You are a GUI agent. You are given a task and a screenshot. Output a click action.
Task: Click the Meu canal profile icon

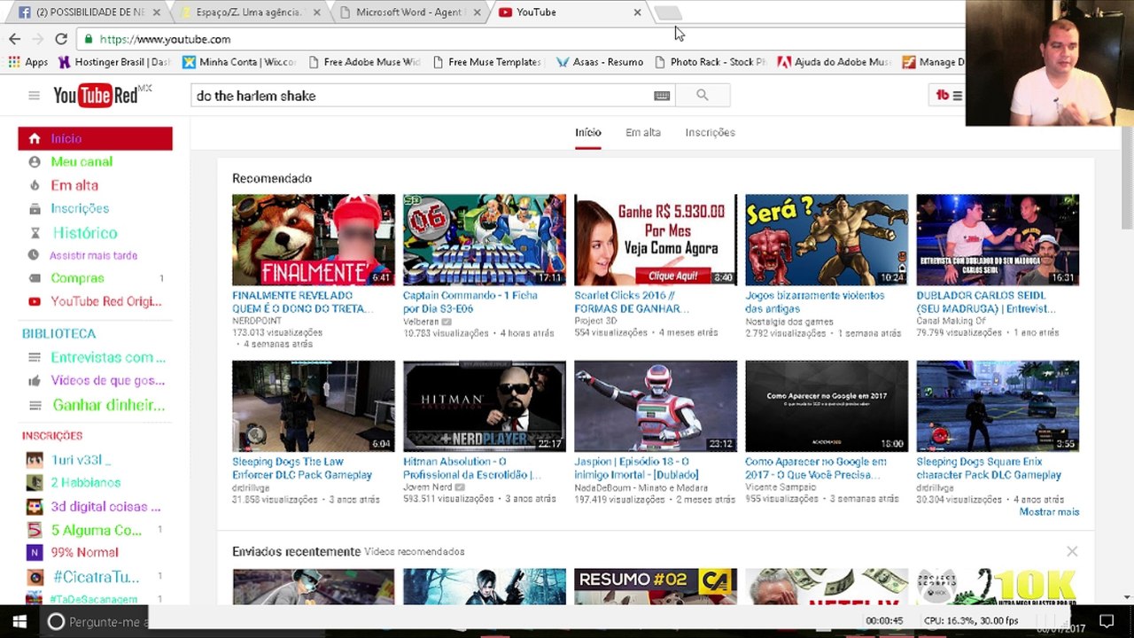(x=35, y=162)
